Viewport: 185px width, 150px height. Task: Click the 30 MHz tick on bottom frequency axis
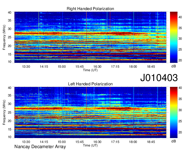pyautogui.click(x=10, y=104)
